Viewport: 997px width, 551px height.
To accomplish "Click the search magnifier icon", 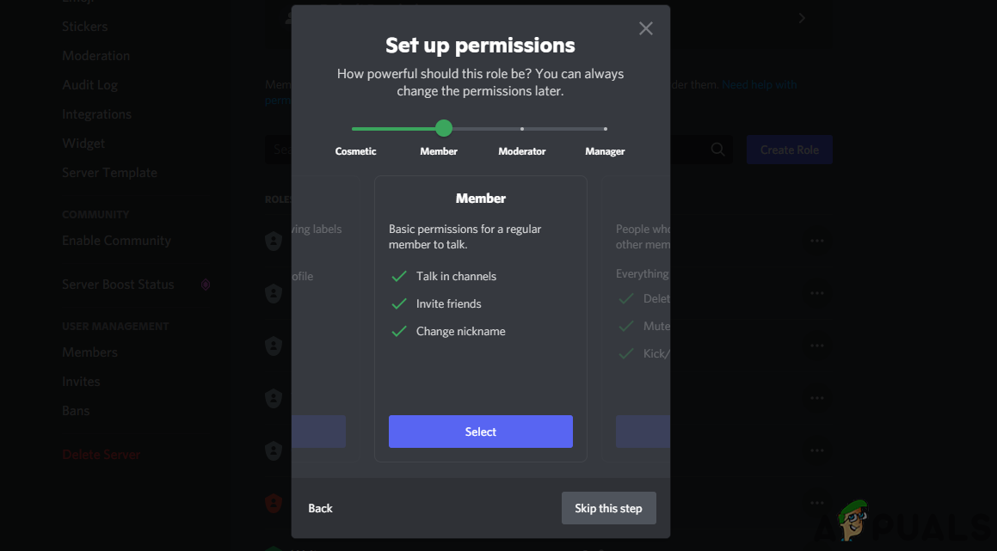I will pos(717,150).
